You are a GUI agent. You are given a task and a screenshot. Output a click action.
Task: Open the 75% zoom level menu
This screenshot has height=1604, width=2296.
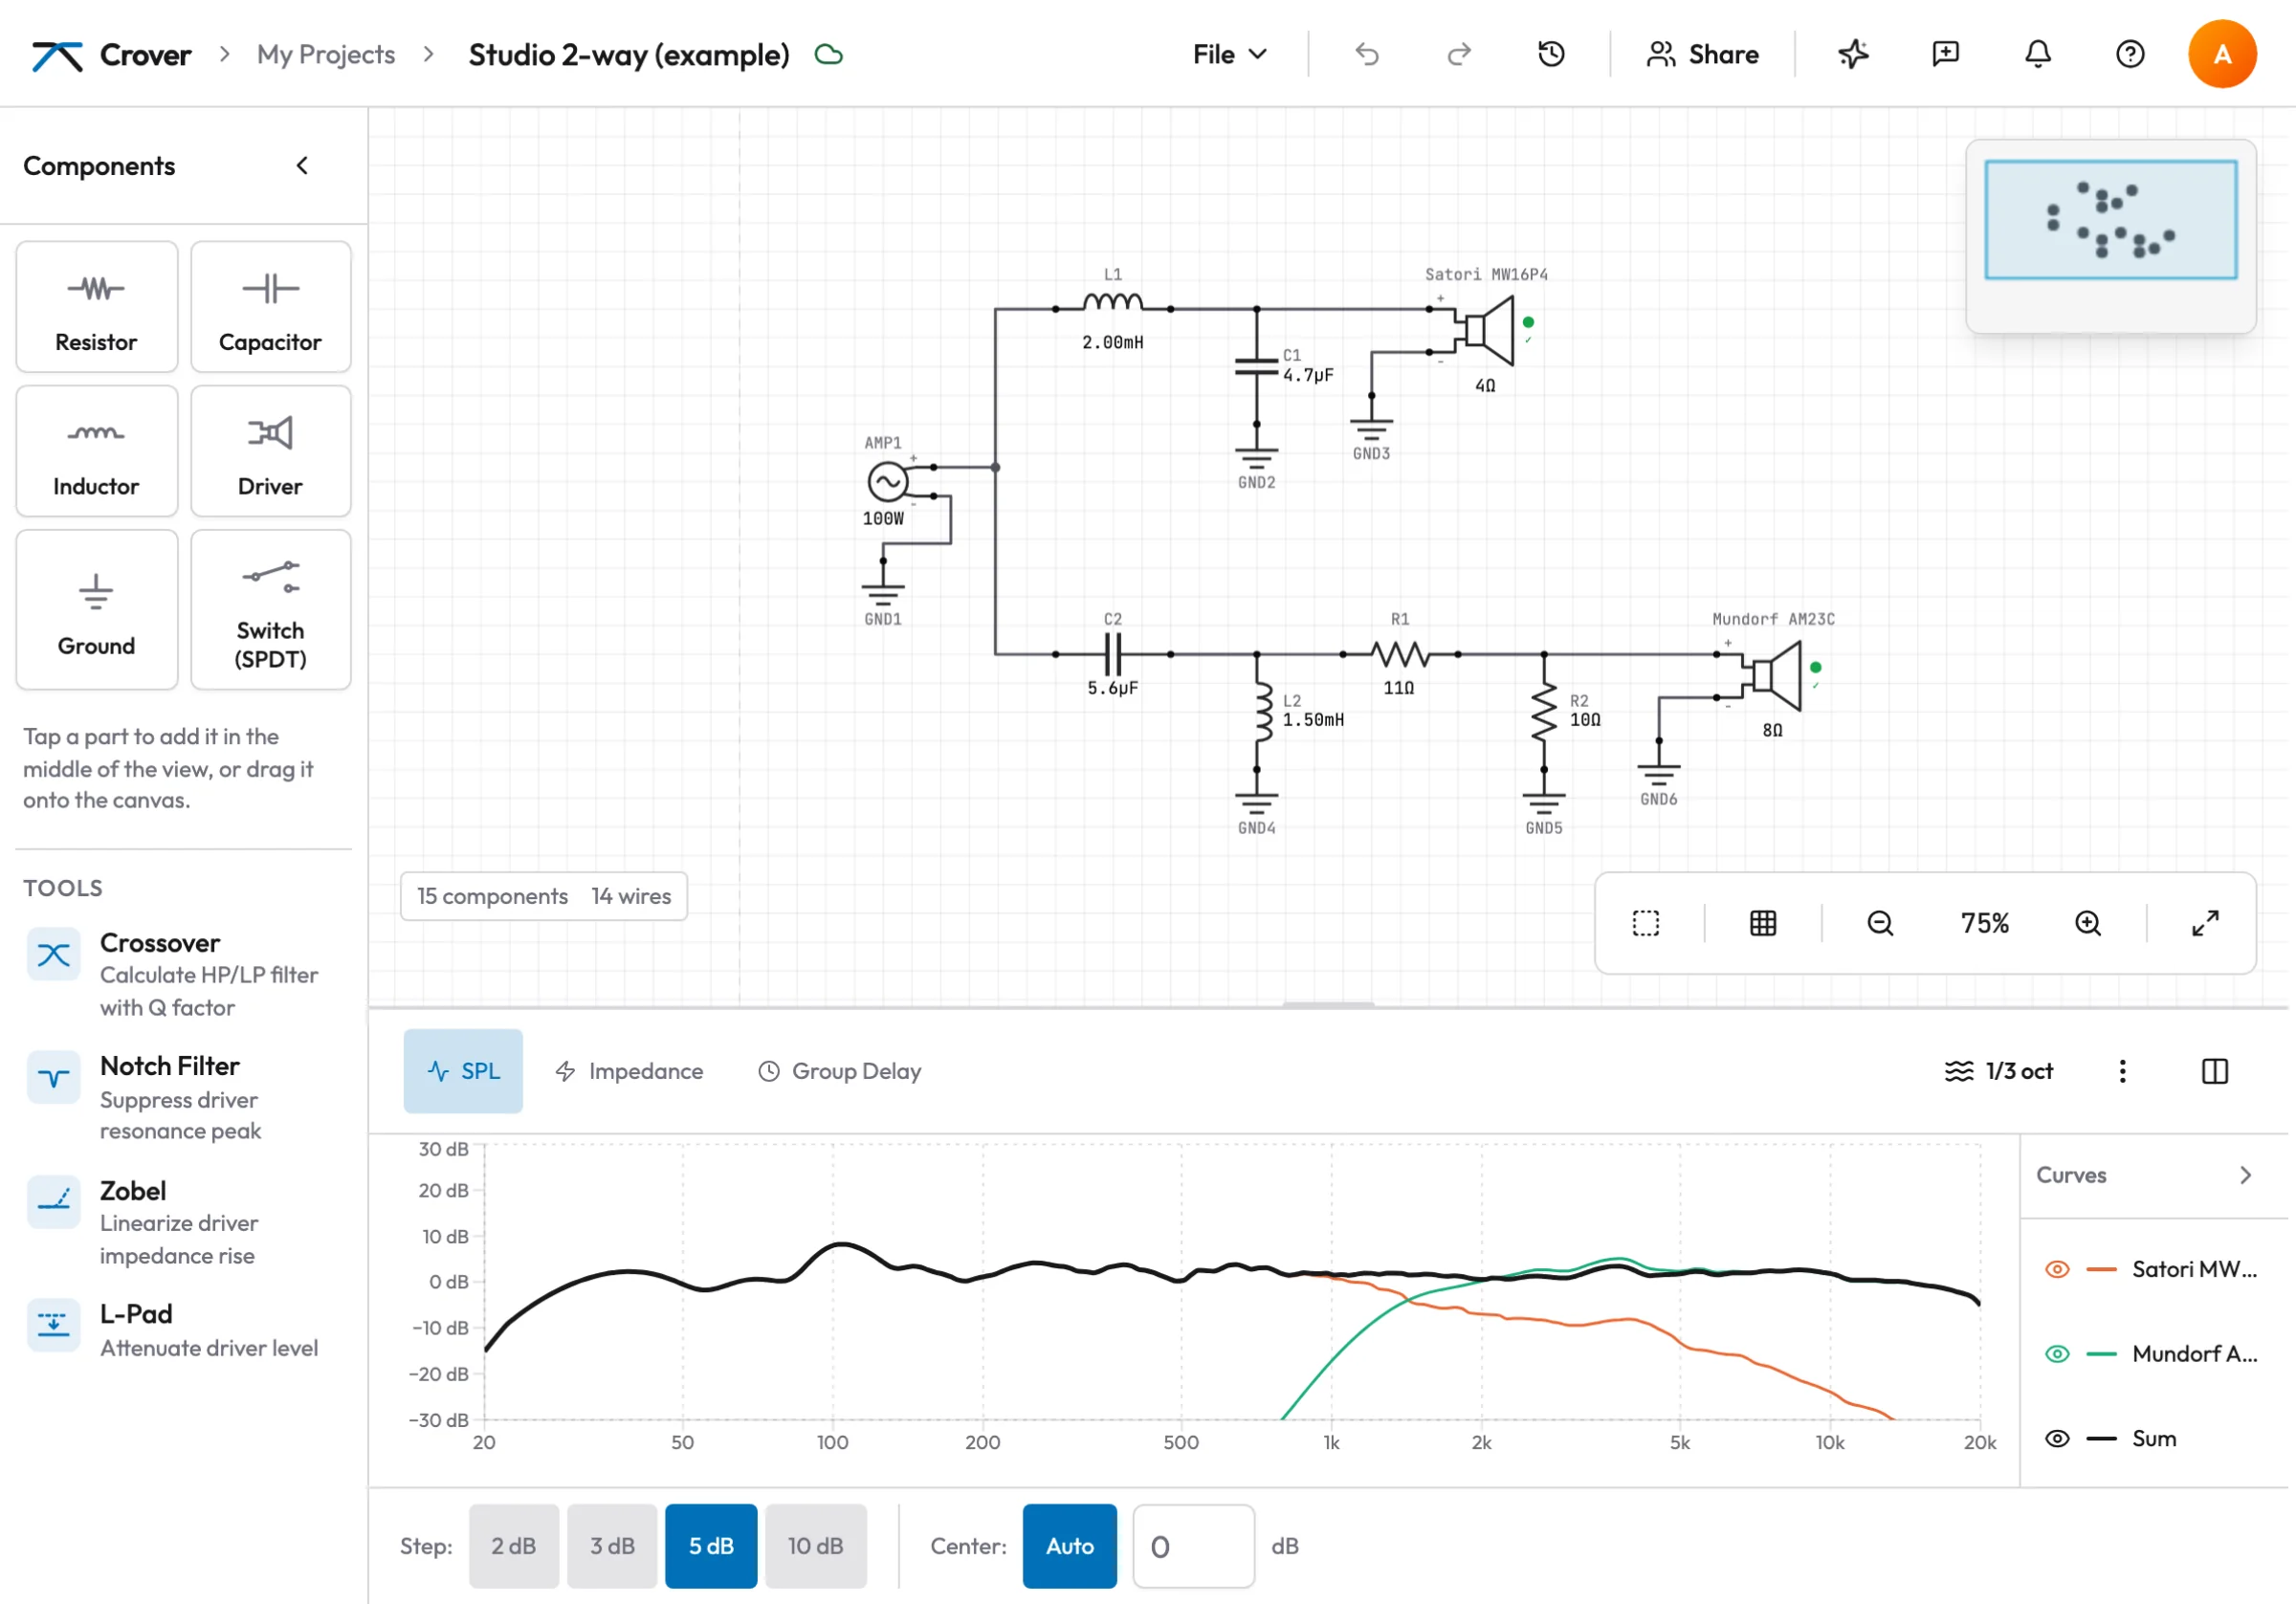tap(1985, 923)
